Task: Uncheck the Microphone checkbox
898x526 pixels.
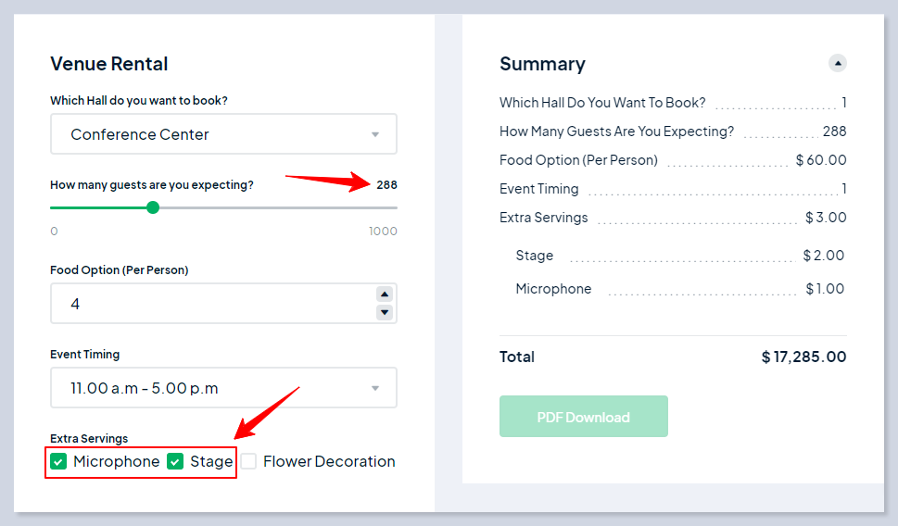Action: tap(58, 461)
